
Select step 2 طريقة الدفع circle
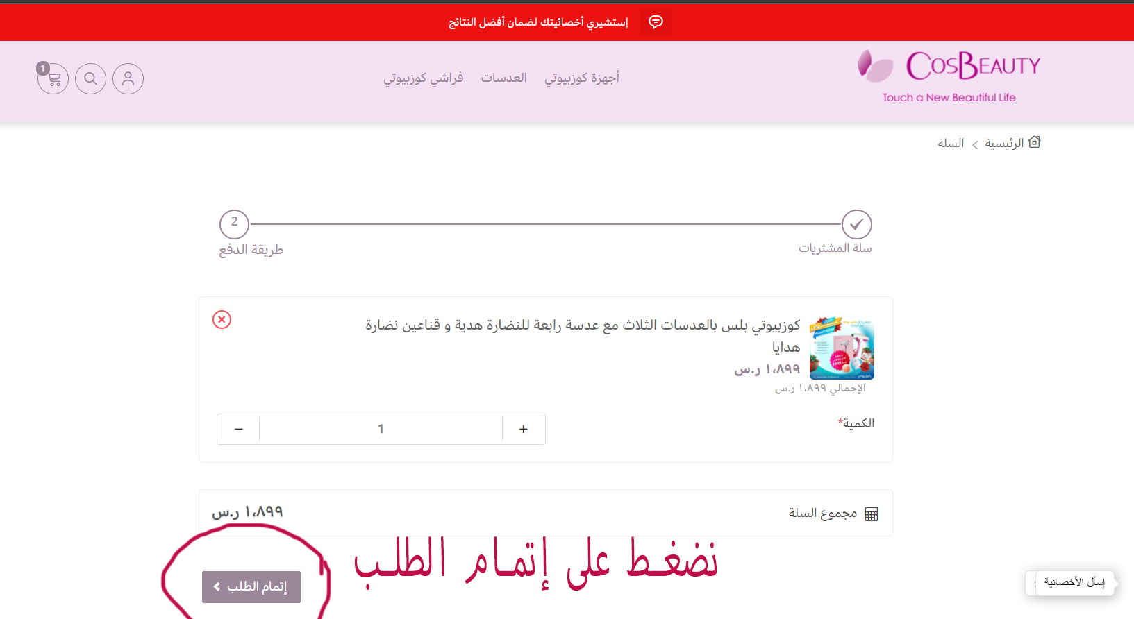(x=234, y=224)
